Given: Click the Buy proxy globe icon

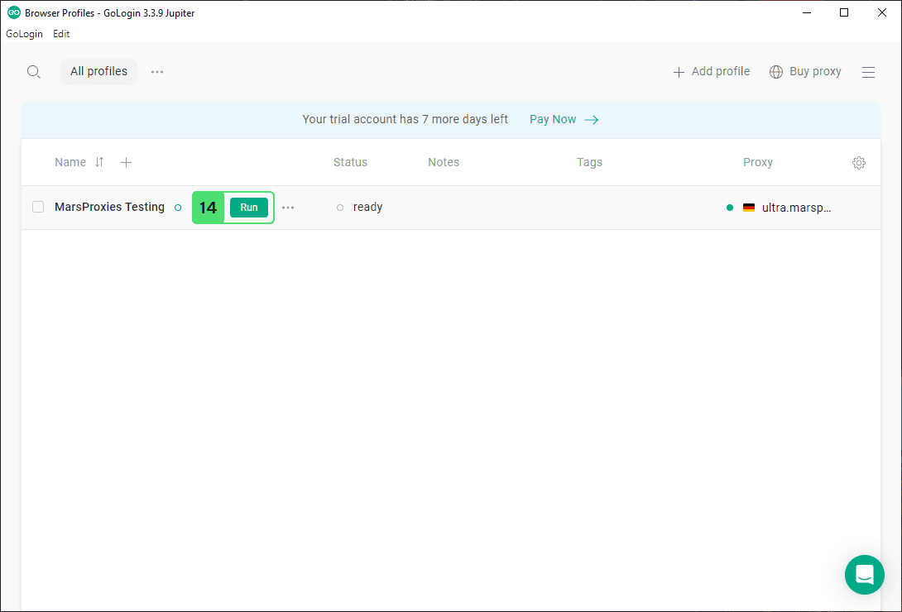Looking at the screenshot, I should pos(776,72).
